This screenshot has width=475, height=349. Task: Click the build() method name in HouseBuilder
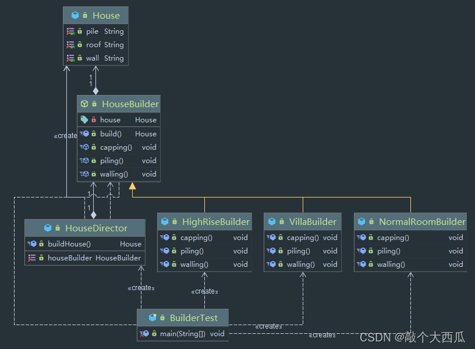[111, 134]
